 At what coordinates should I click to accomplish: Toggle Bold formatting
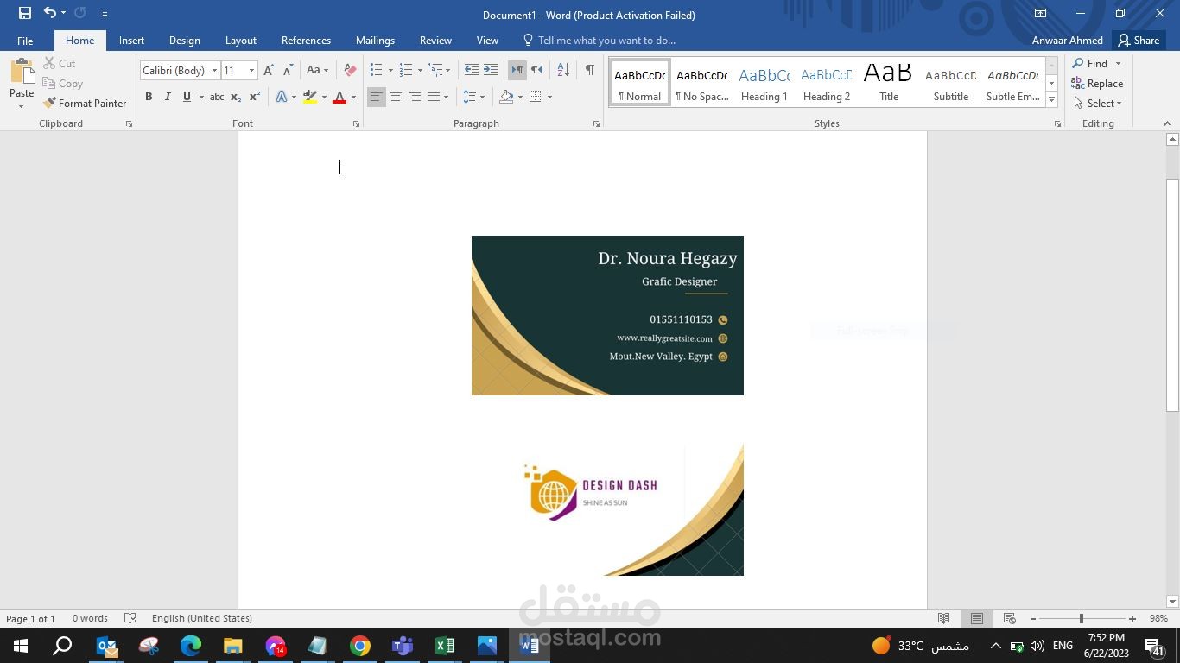tap(149, 97)
